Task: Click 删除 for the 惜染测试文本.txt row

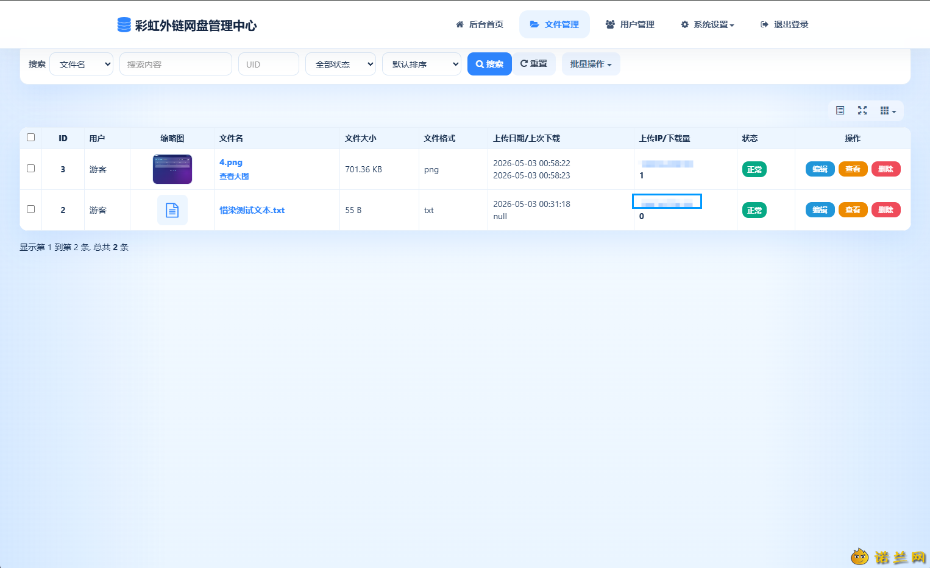Action: 886,210
